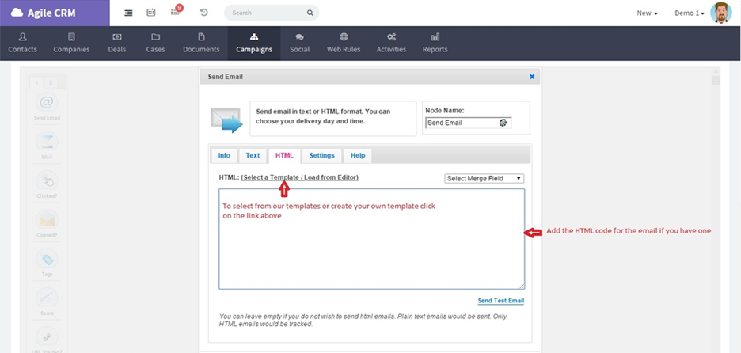Open Companies in navigation bar
This screenshot has height=353, width=741.
(x=71, y=43)
